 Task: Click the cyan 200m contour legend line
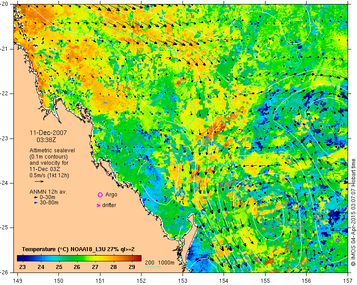[x=153, y=267]
